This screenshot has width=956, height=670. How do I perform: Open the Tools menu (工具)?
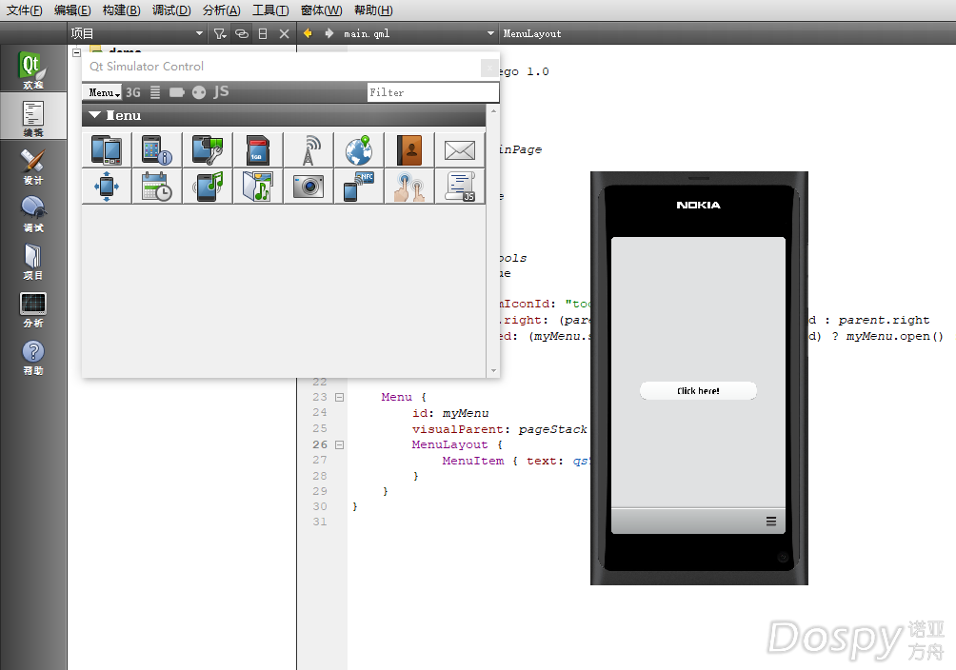pyautogui.click(x=270, y=10)
